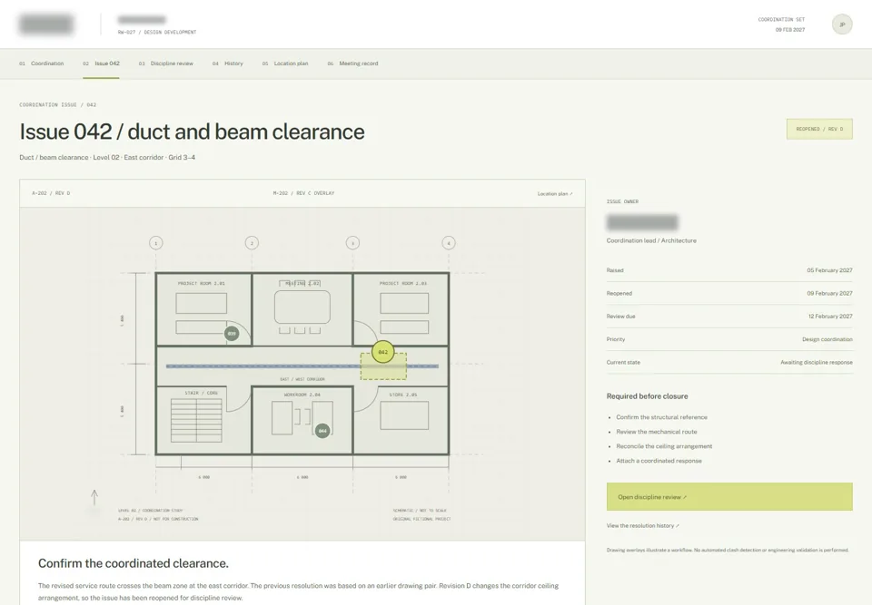View the resolution history link
872x605 pixels.
pyautogui.click(x=643, y=525)
